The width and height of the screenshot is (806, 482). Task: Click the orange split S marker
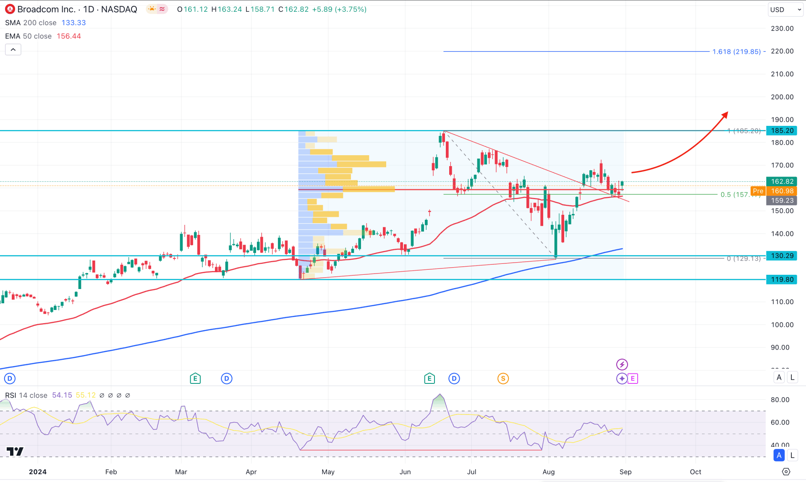click(x=503, y=378)
